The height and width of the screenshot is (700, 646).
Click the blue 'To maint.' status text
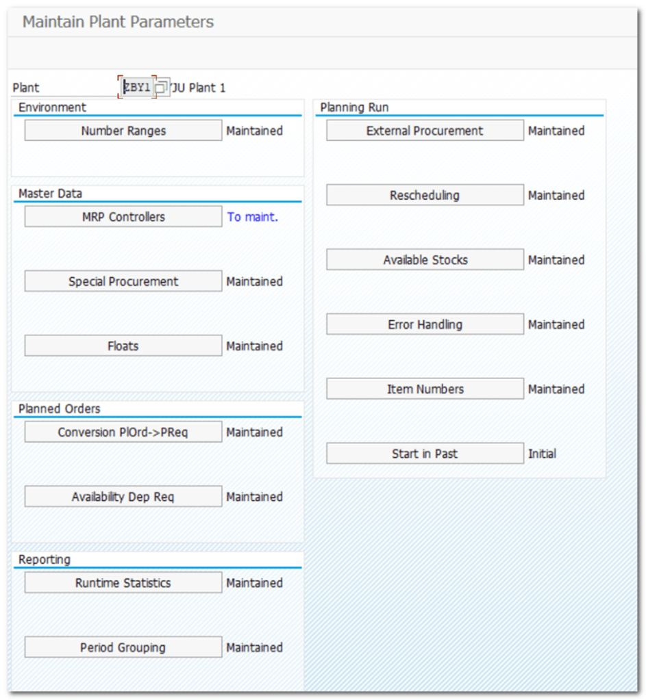(253, 217)
